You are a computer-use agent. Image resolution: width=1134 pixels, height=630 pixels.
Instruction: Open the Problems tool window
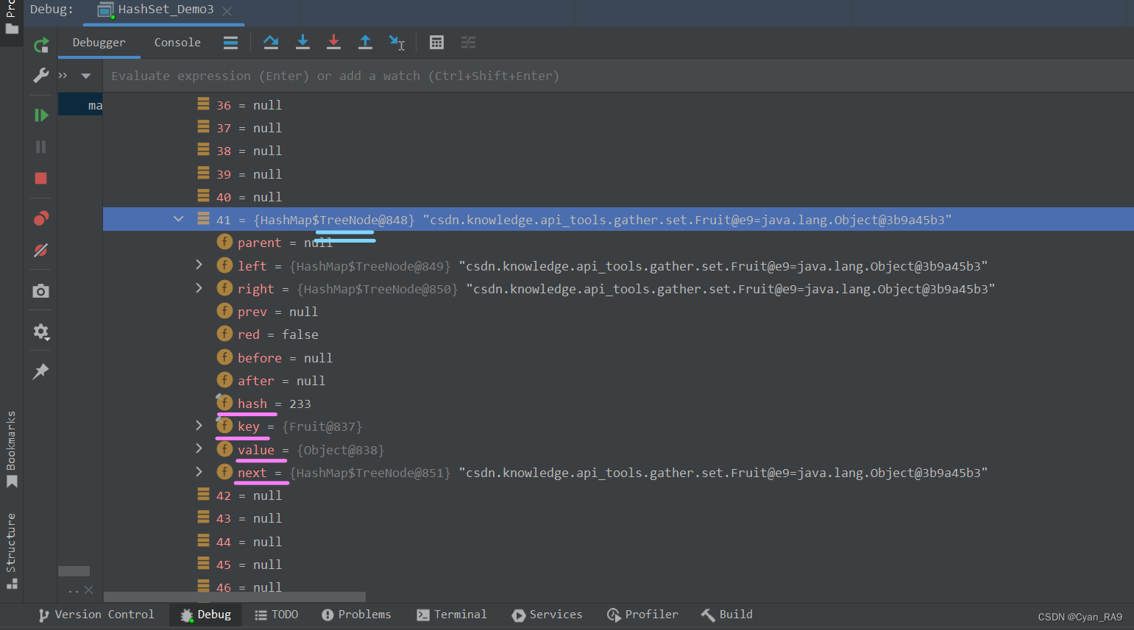(356, 615)
